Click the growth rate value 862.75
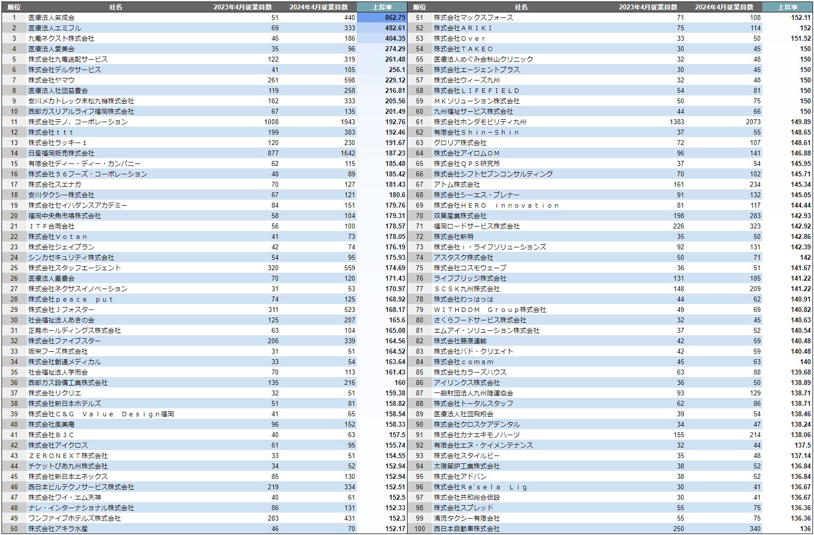Screen dimensions: 814x535 tap(395, 17)
